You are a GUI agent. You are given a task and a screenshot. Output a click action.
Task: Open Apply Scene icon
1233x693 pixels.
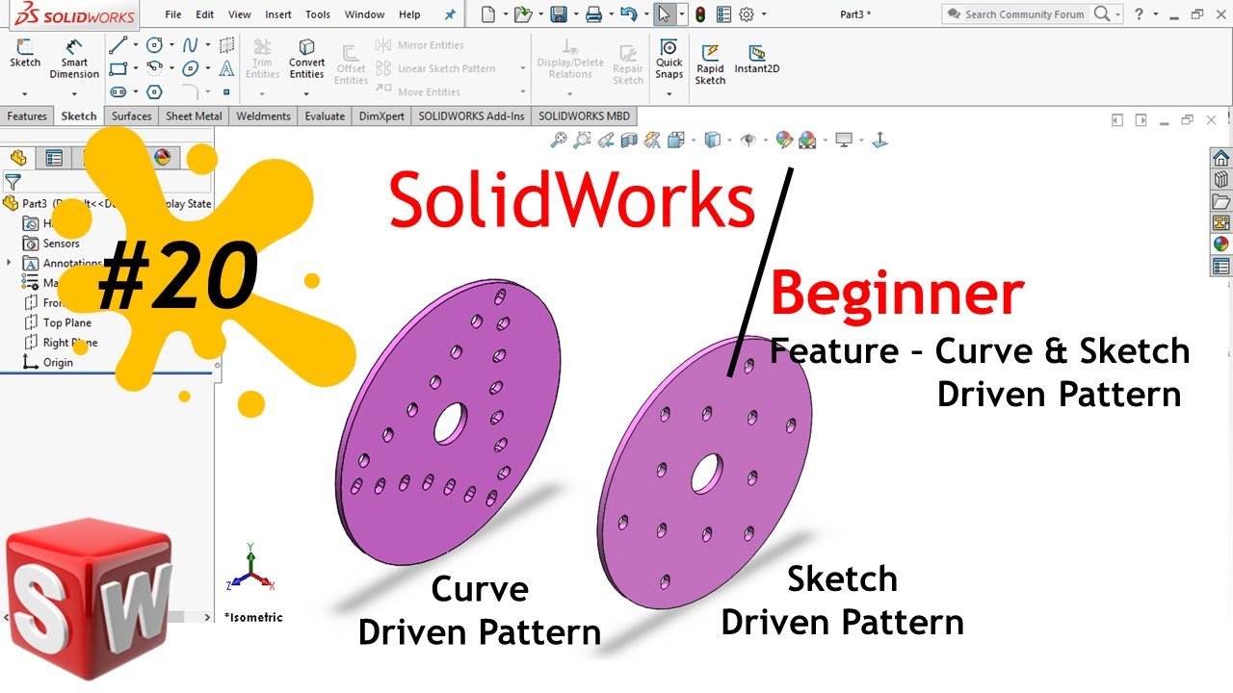tap(807, 141)
